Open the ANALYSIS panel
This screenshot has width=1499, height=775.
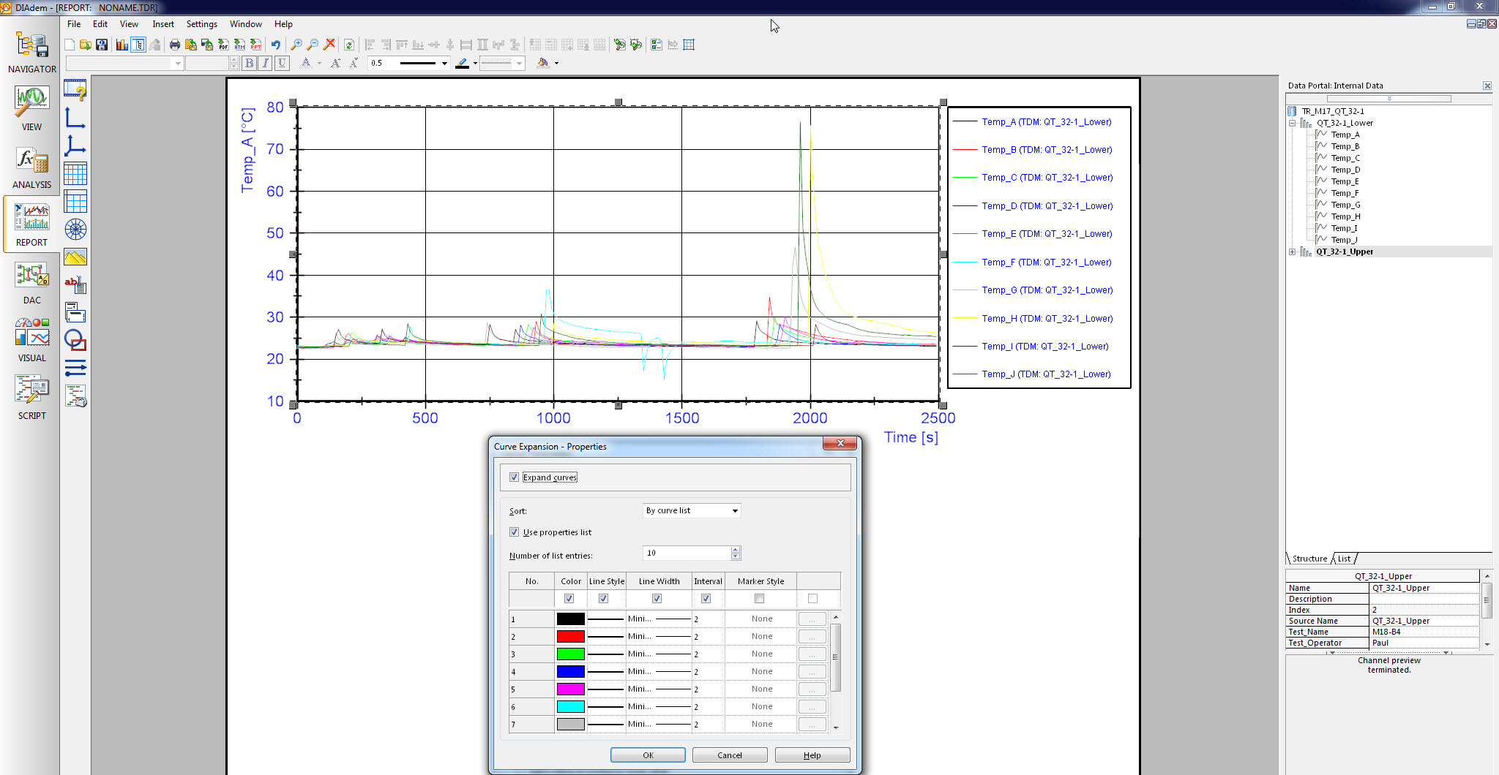point(31,167)
